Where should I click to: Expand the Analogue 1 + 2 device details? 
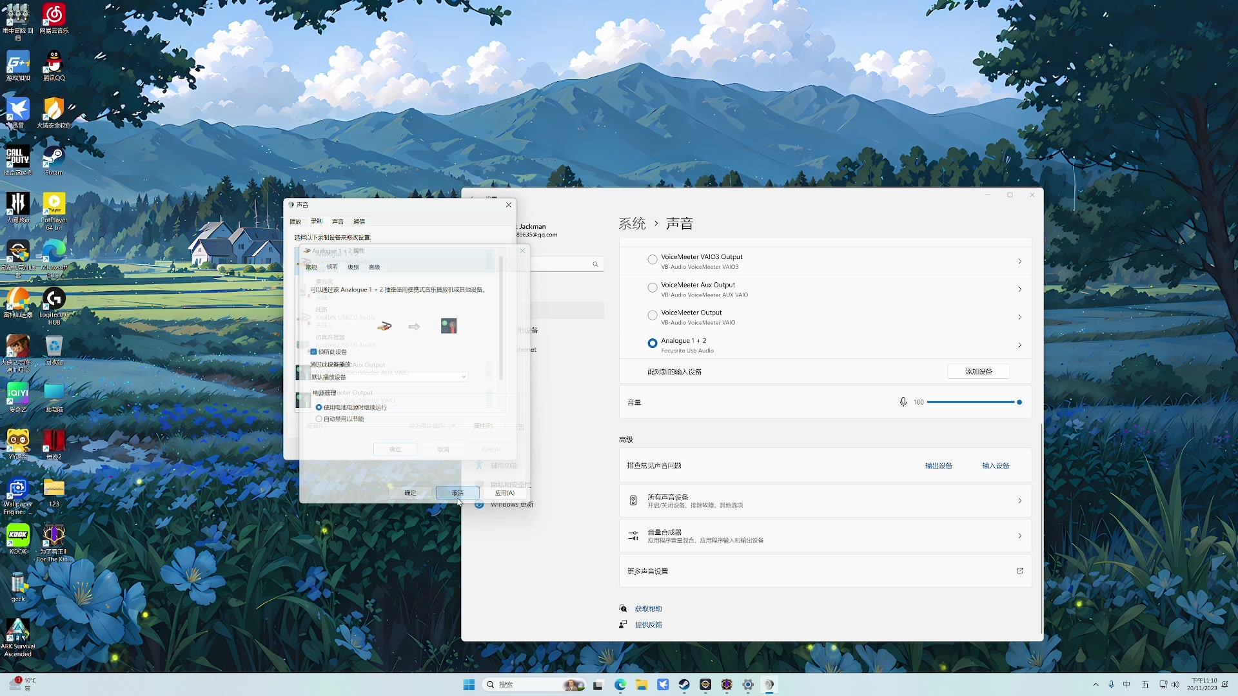(1019, 345)
